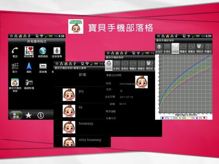Switch to the 預防針 vaccine tab in chart screen
The width and height of the screenshot is (219, 164).
(200, 48)
